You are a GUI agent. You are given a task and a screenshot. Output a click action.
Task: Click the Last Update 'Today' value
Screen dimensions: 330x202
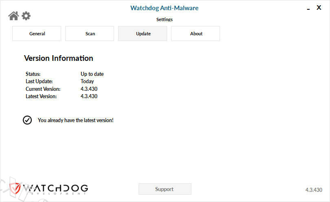tap(87, 82)
